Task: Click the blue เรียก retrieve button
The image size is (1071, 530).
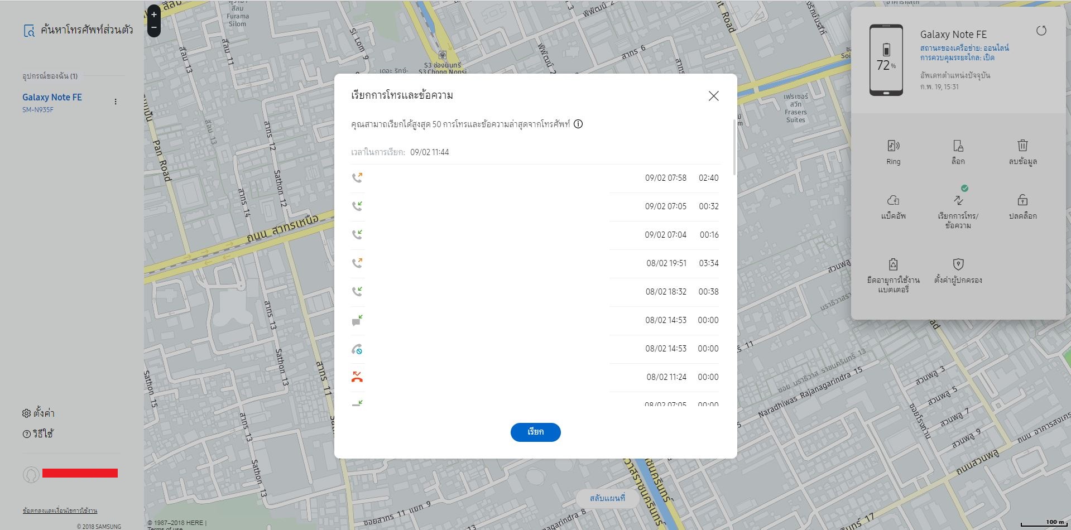Action: click(535, 432)
